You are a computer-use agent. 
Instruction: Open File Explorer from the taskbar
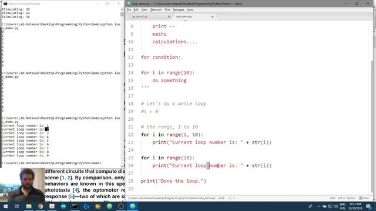[29, 206]
